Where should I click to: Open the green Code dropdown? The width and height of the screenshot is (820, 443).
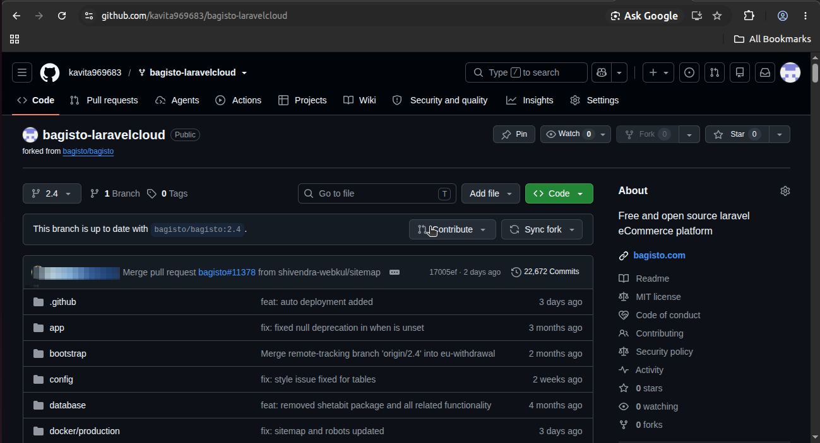[559, 193]
